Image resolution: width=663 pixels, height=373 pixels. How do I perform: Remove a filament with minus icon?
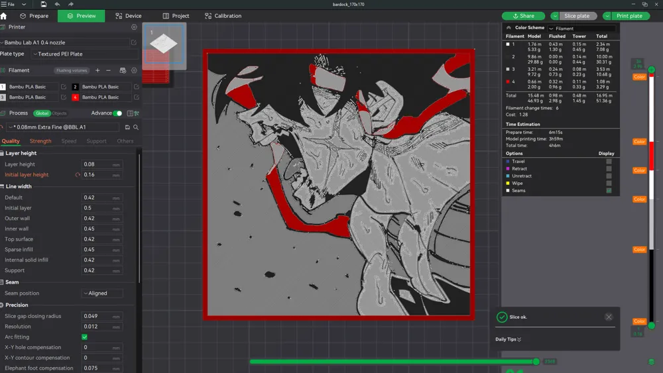pos(108,70)
